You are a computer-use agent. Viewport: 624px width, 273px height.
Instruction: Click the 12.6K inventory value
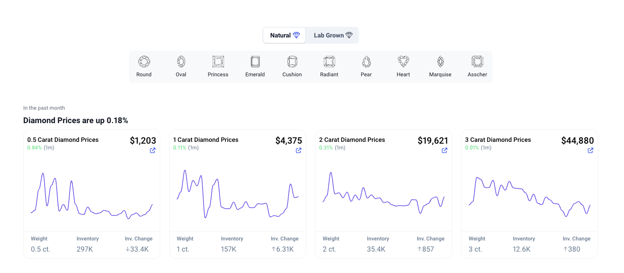click(522, 249)
